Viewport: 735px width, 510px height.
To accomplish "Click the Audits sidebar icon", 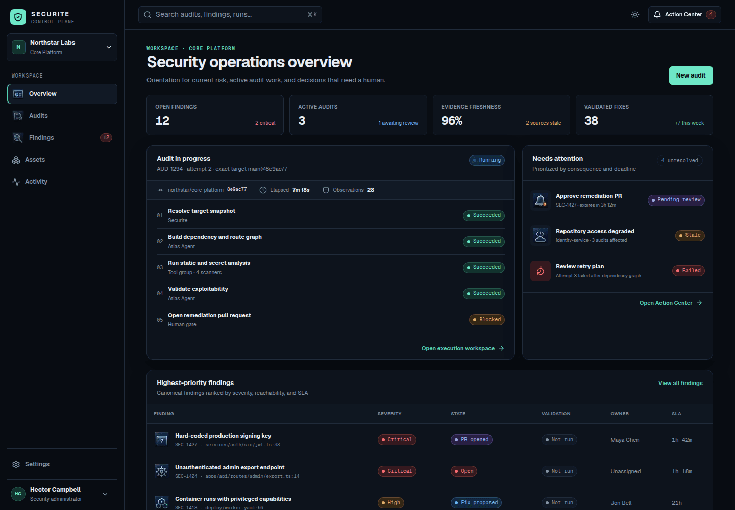I will (18, 116).
